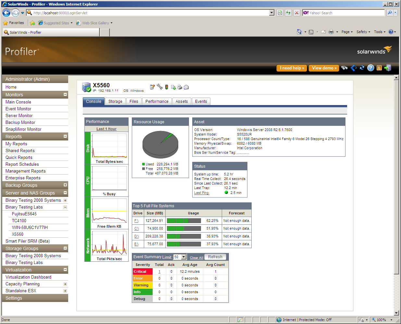Click the compatibility view icon by address bar
The image size is (401, 324).
tap(280, 13)
